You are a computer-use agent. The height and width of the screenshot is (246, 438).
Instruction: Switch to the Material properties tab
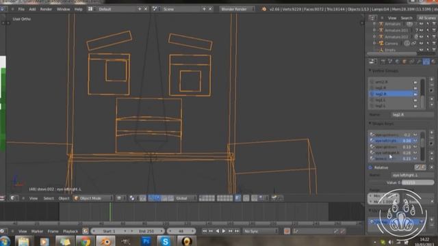pos(433,61)
